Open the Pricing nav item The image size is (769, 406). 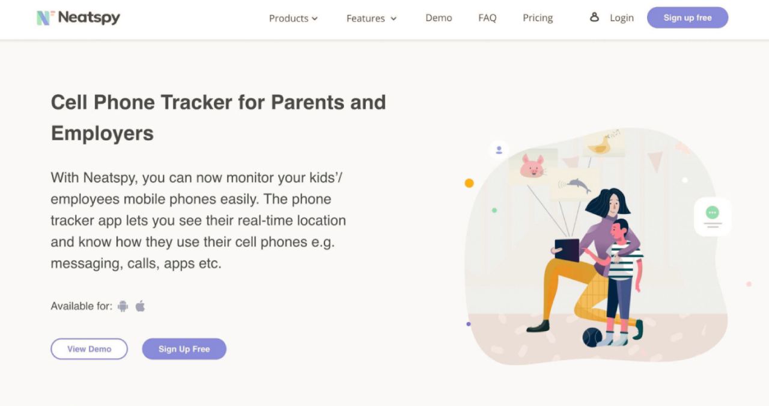(538, 18)
